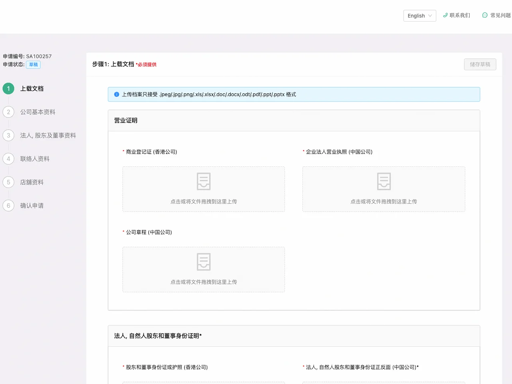
Task: Select the 法人, 股东及董事资料 step
Action: (48, 135)
